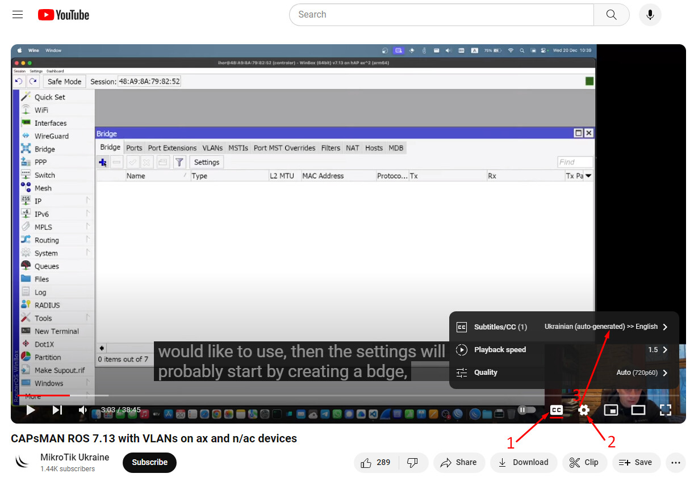Close settings via gear icon
Viewport: 694px width, 482px height.
(584, 410)
